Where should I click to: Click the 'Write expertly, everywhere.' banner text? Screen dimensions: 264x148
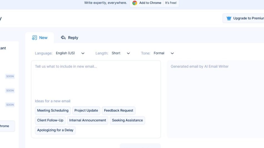(106, 3)
